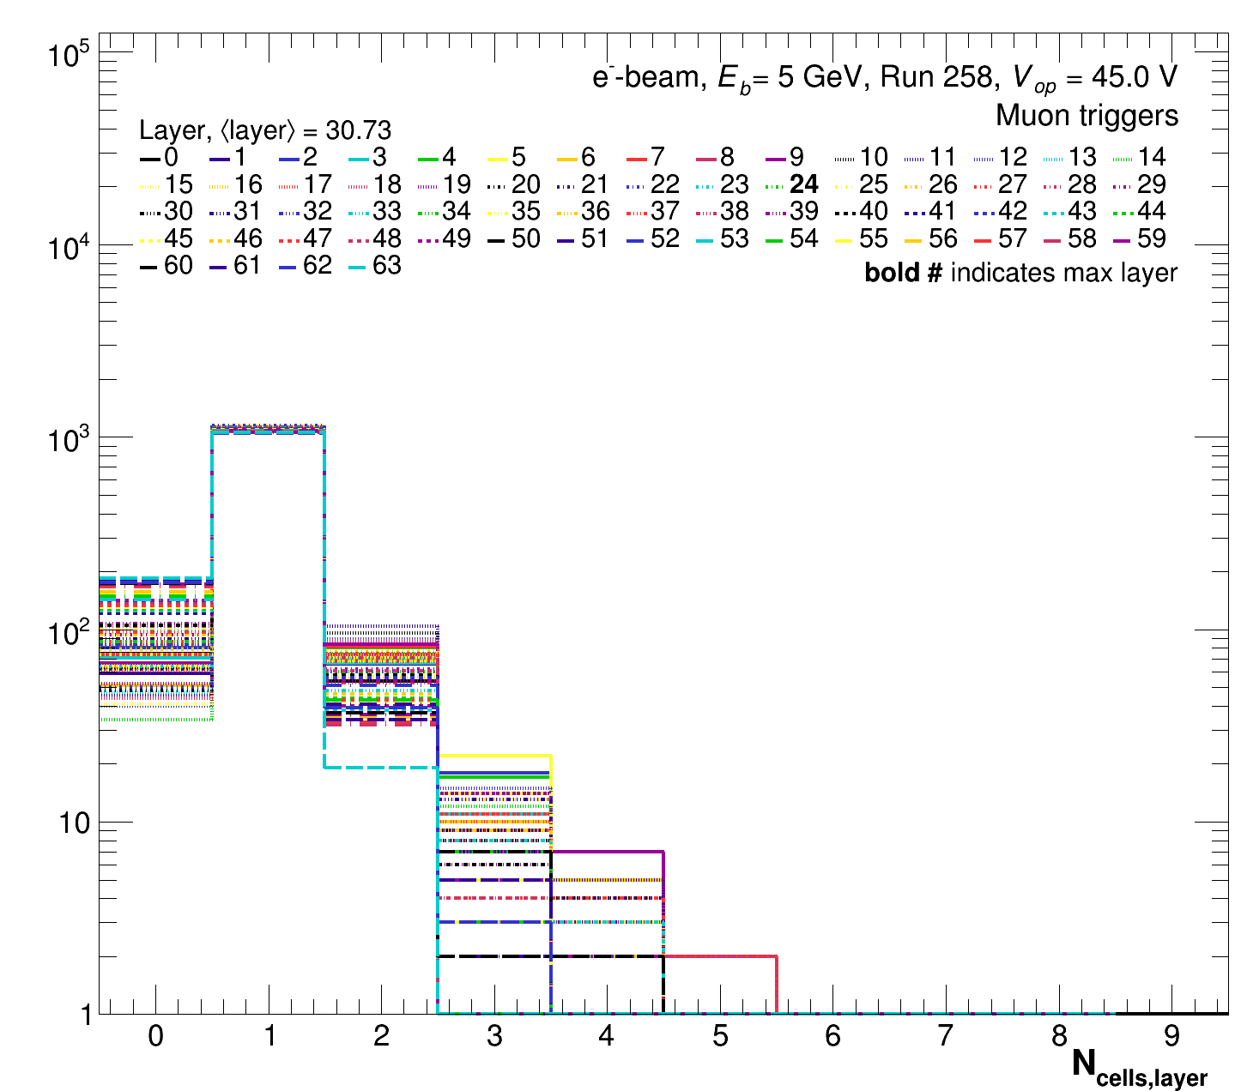
Task: Click the 10^5 y-axis tick label
Action: point(69,55)
